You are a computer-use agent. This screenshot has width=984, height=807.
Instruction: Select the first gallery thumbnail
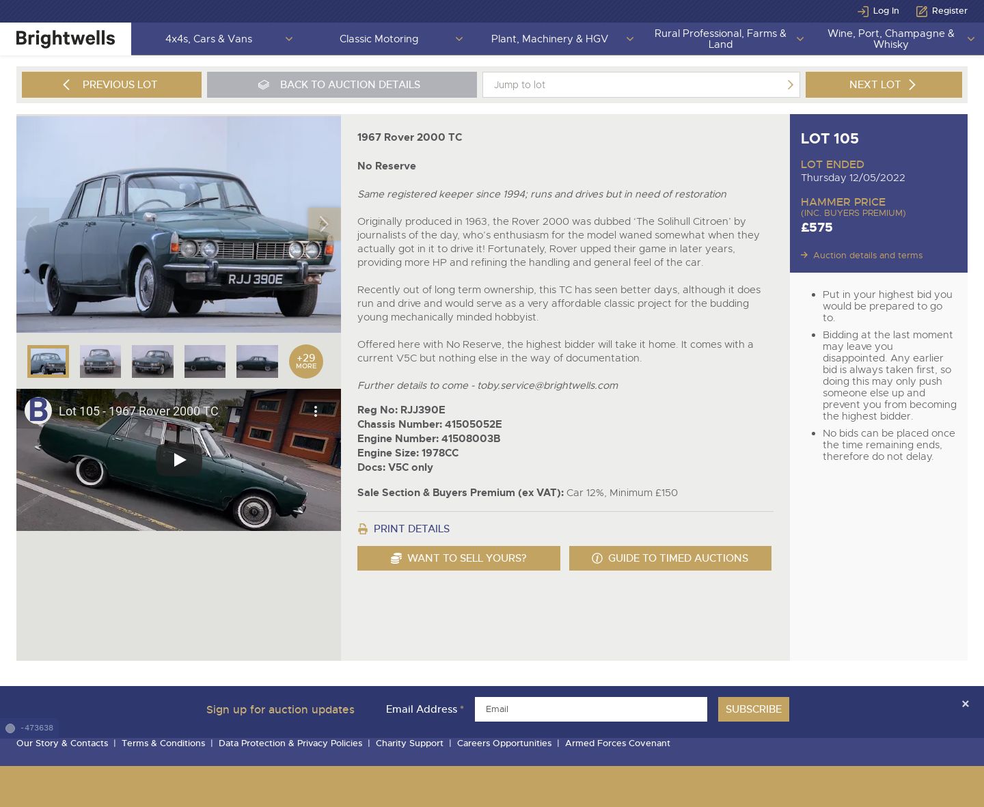pos(48,361)
